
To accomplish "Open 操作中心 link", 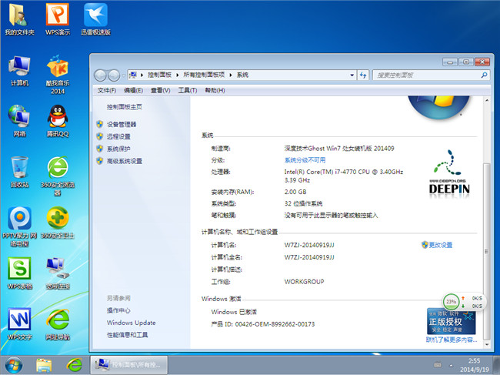I will 118,310.
